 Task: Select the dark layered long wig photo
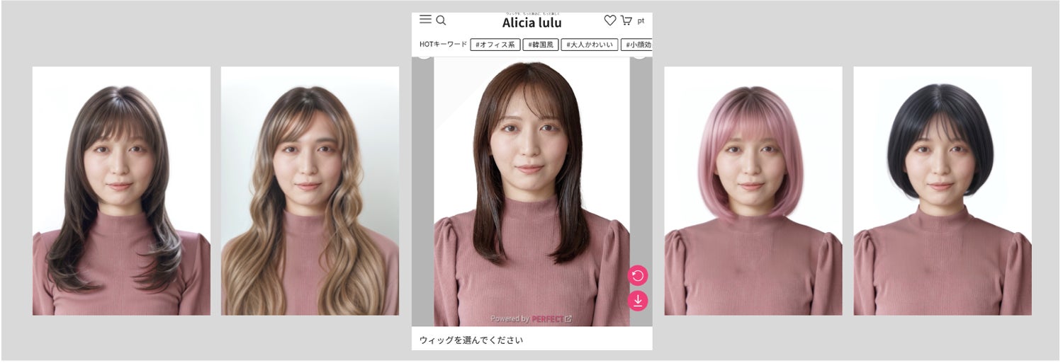(x=121, y=191)
